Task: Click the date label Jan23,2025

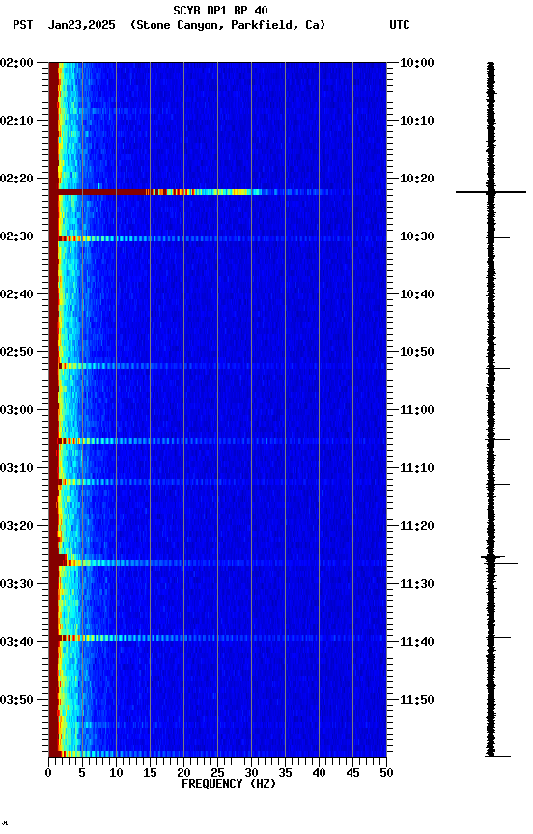Action: [x=81, y=25]
